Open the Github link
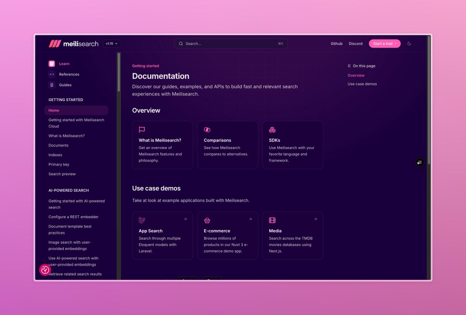 pos(337,44)
